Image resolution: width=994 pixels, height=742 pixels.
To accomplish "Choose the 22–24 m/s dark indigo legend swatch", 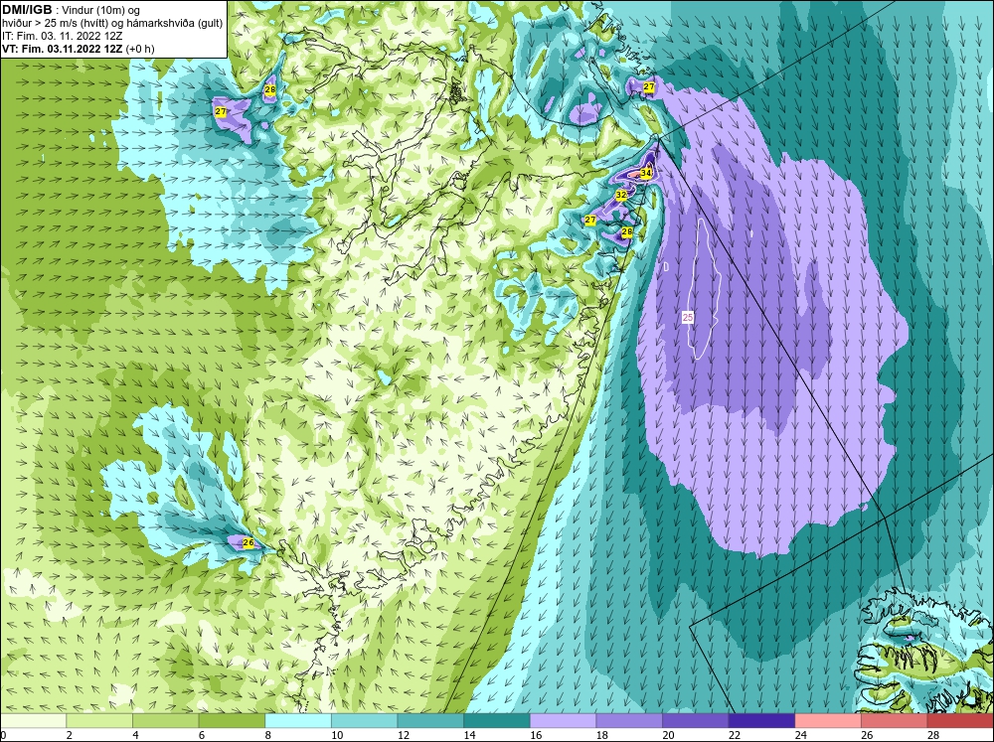I will tap(762, 721).
